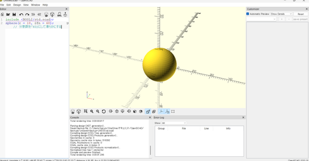Click the Line column header
This screenshot has height=161, width=309.
pos(206,128)
